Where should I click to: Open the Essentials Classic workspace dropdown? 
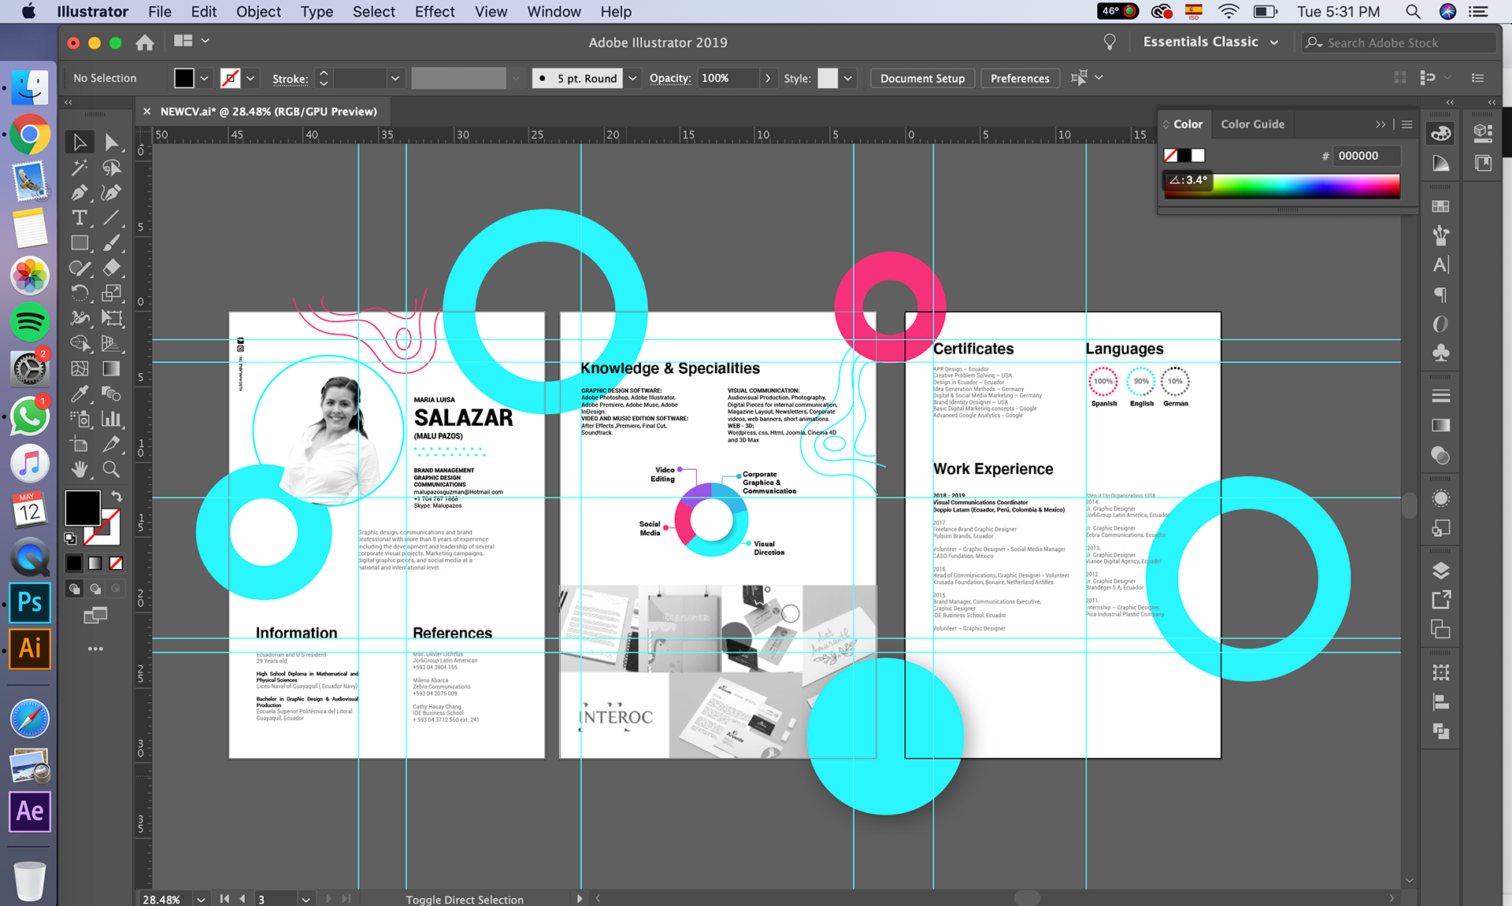1274,43
